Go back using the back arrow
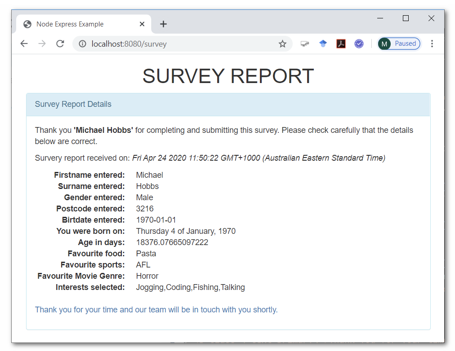This screenshot has width=455, height=351. [24, 44]
